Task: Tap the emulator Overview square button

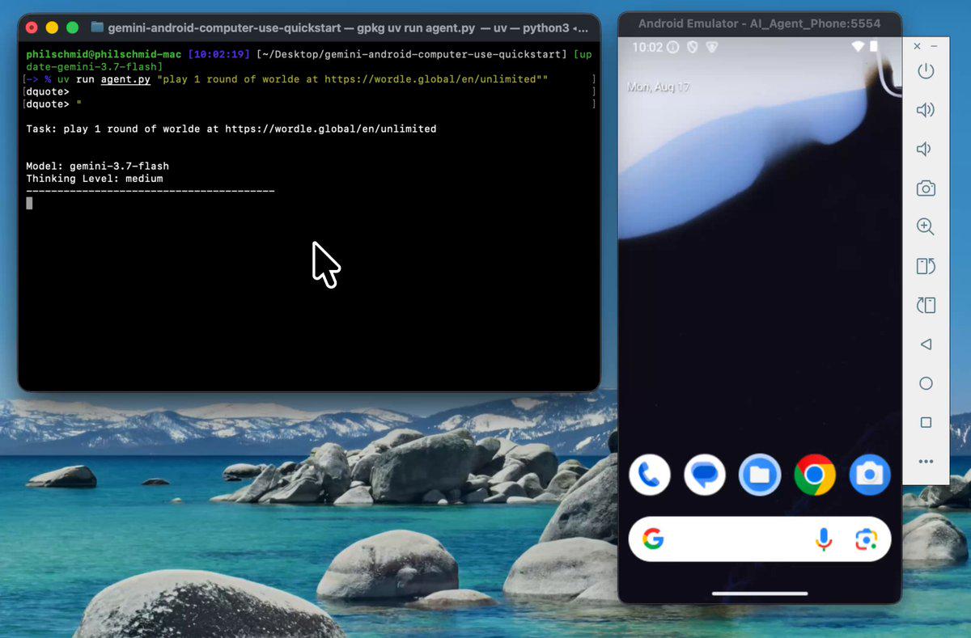Action: pos(926,422)
